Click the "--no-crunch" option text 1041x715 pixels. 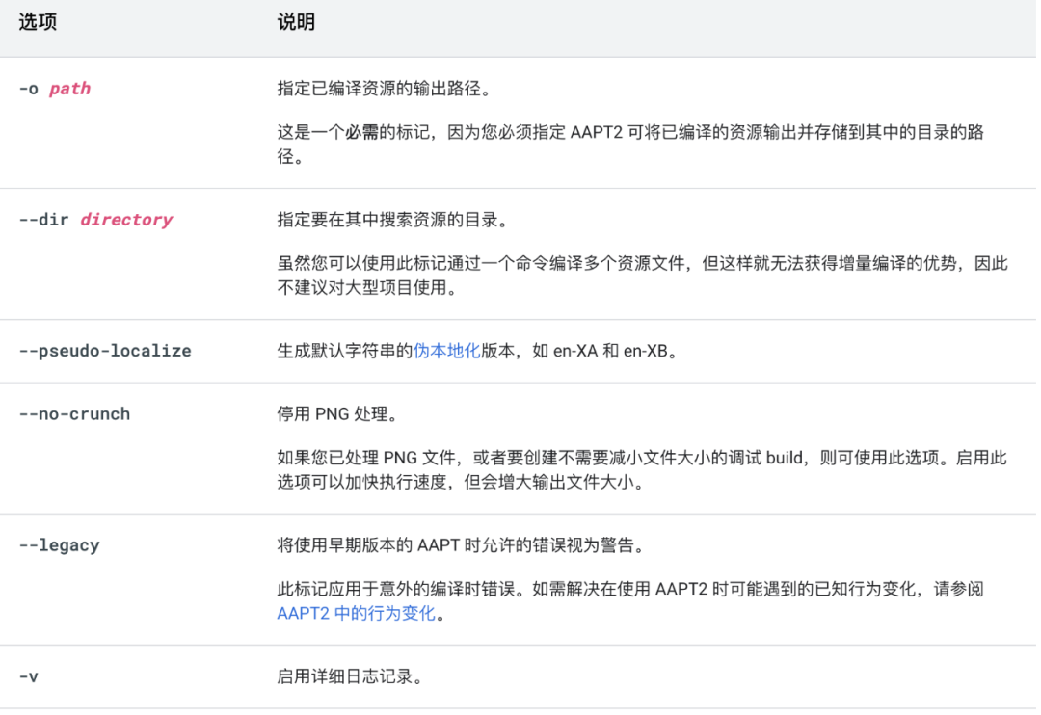click(75, 414)
